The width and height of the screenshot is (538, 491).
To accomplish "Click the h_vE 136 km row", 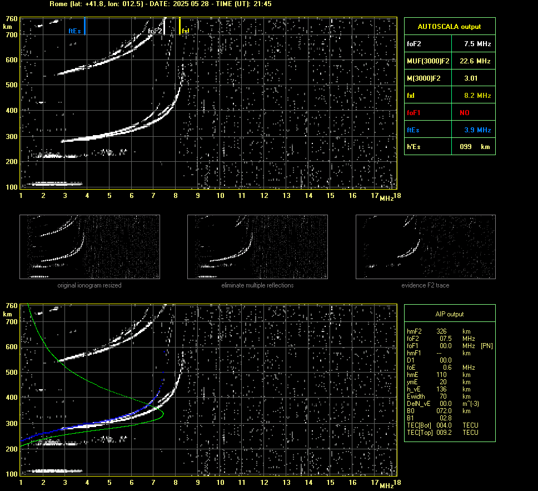I will (x=439, y=389).
